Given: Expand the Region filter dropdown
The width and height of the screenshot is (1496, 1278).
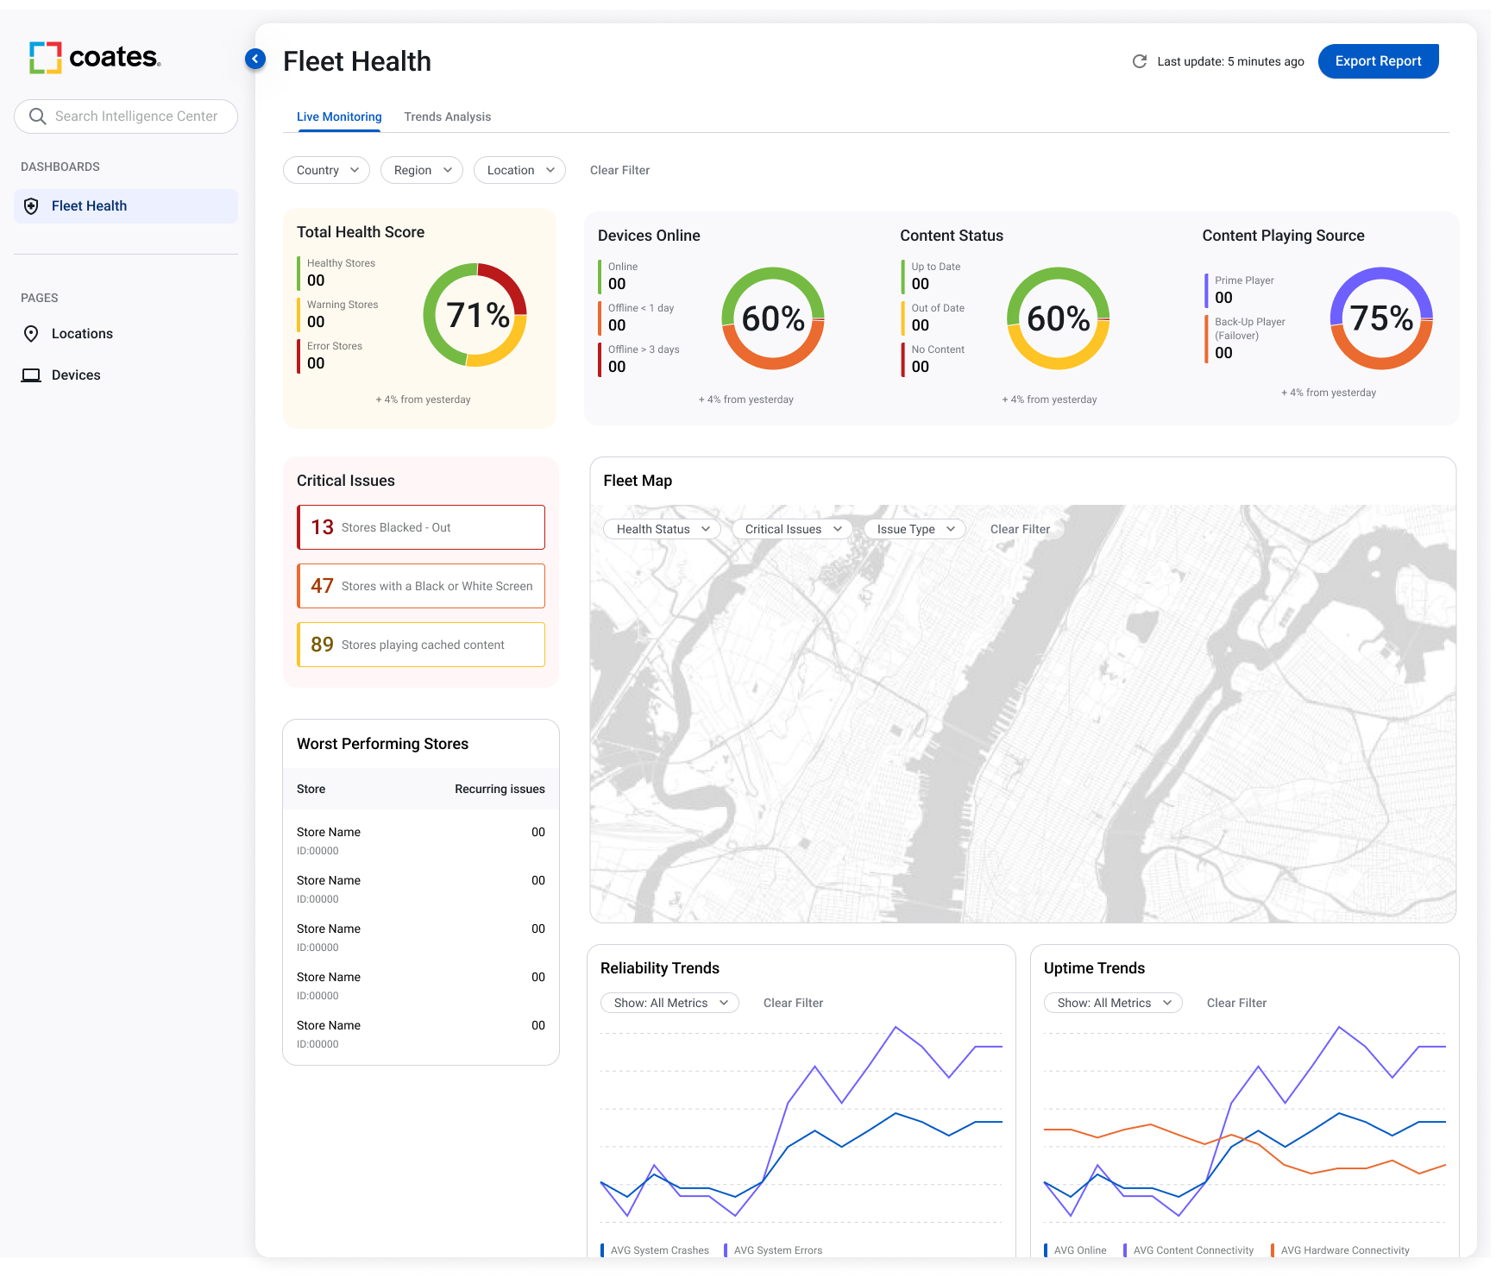Looking at the screenshot, I should (x=421, y=170).
